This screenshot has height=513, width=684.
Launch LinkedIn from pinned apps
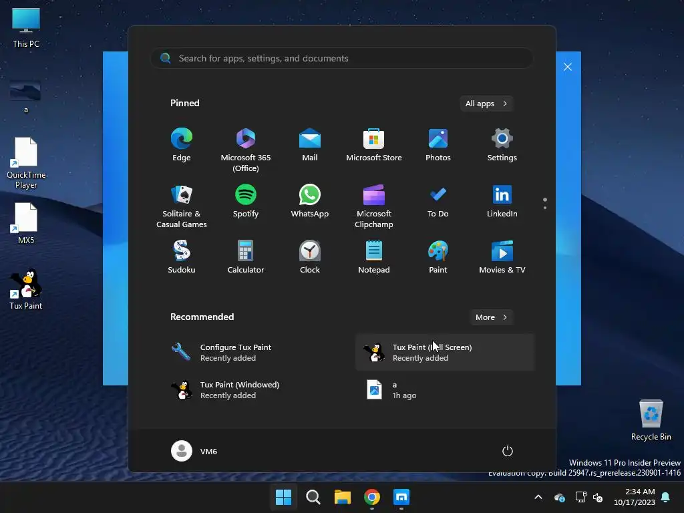tap(502, 201)
